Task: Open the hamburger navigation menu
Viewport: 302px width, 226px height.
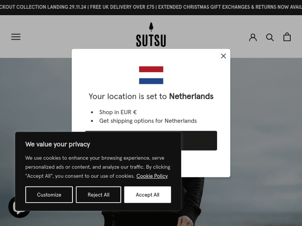Action: pos(16,37)
